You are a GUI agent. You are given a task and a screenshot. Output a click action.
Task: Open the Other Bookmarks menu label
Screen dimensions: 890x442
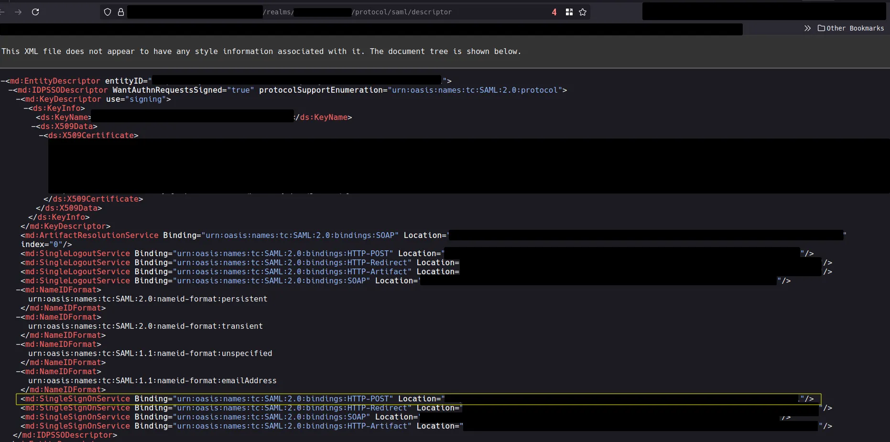pyautogui.click(x=856, y=28)
